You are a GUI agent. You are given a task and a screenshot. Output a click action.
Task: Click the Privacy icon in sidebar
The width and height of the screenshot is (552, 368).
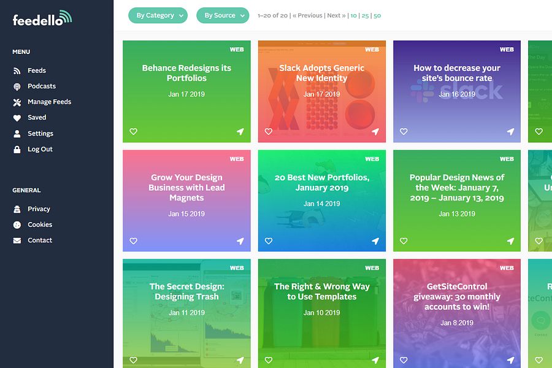click(x=17, y=209)
